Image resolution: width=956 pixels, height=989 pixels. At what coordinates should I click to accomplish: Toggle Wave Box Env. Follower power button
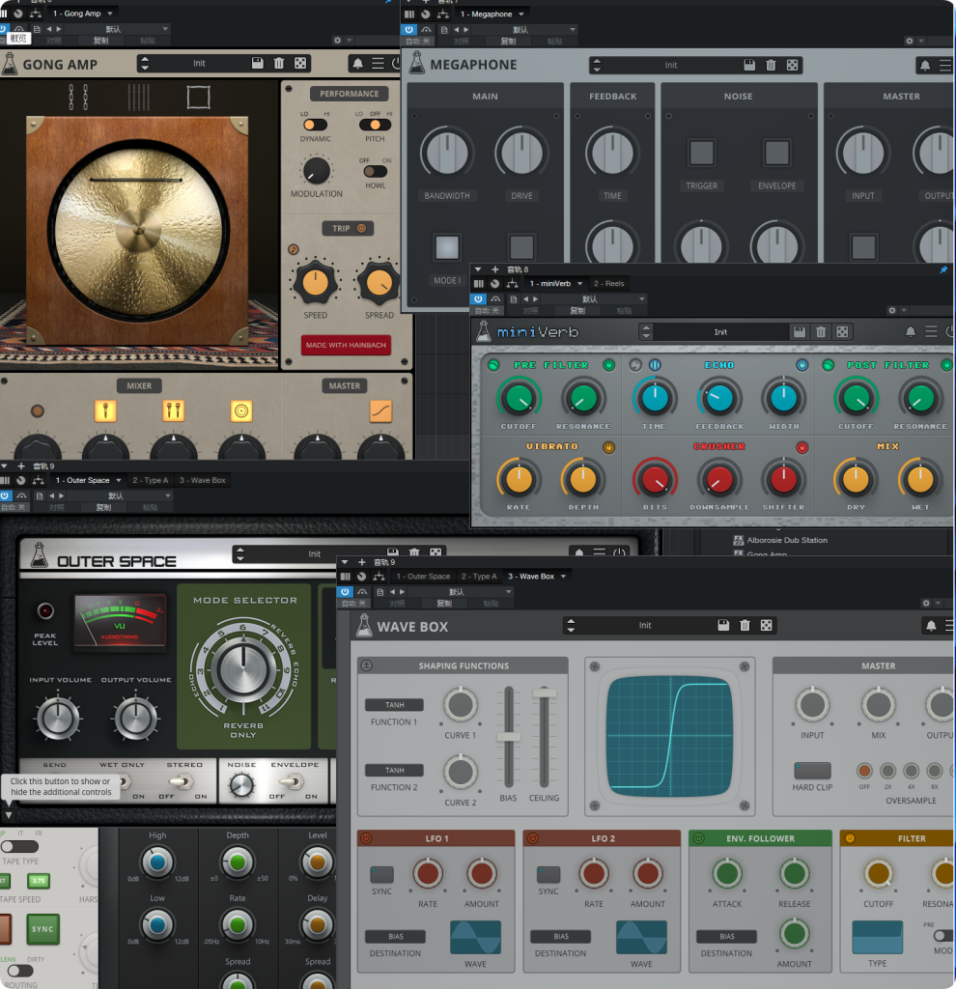(698, 838)
